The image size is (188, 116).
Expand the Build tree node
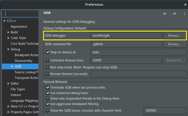click(8, 32)
